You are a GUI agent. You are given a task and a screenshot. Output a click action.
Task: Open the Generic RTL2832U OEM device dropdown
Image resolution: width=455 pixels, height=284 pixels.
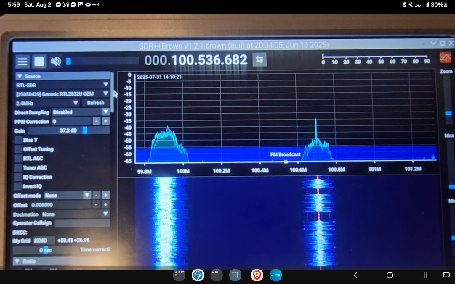click(x=63, y=94)
